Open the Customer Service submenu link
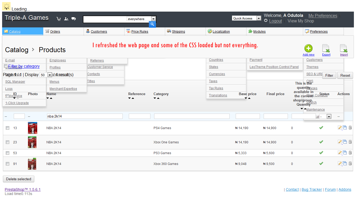The height and width of the screenshot is (200, 356). (x=100, y=67)
